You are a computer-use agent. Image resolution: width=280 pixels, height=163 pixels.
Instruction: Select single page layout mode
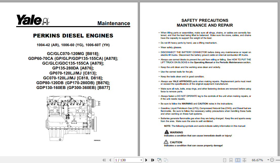224,160
